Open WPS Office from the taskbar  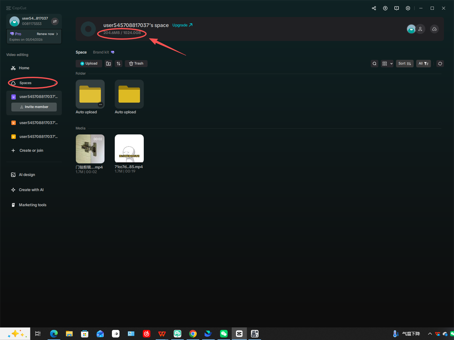(162, 334)
